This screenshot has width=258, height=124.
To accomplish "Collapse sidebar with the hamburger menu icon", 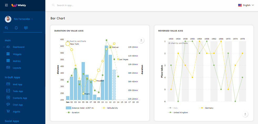I will 6,5.
